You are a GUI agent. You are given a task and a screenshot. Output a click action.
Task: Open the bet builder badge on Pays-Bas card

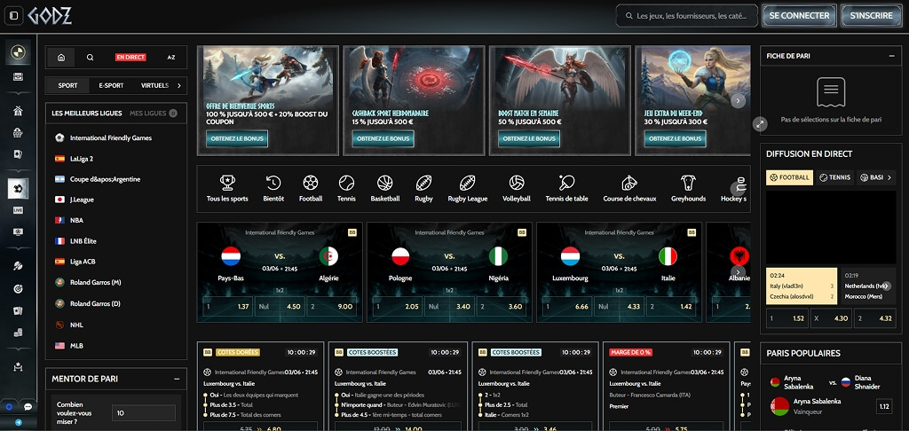tap(352, 232)
